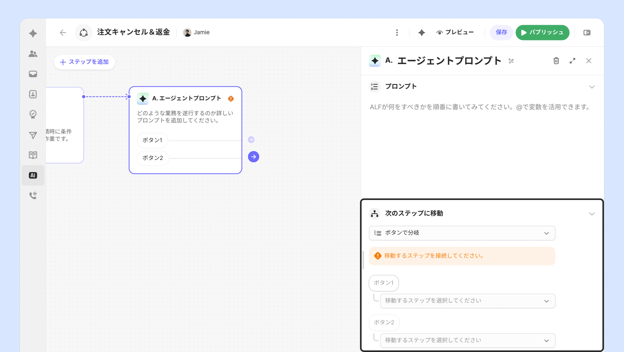This screenshot has width=624, height=352.
Task: Collapse the プロンプト section
Action: pyautogui.click(x=592, y=87)
